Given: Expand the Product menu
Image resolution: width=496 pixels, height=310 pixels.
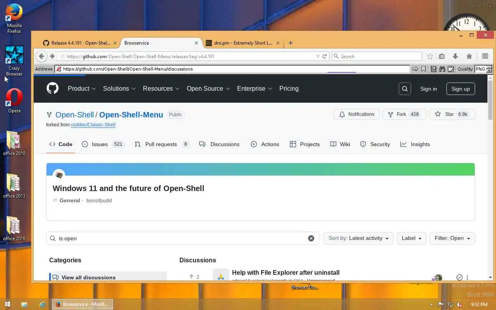Looking at the screenshot, I should tap(81, 88).
